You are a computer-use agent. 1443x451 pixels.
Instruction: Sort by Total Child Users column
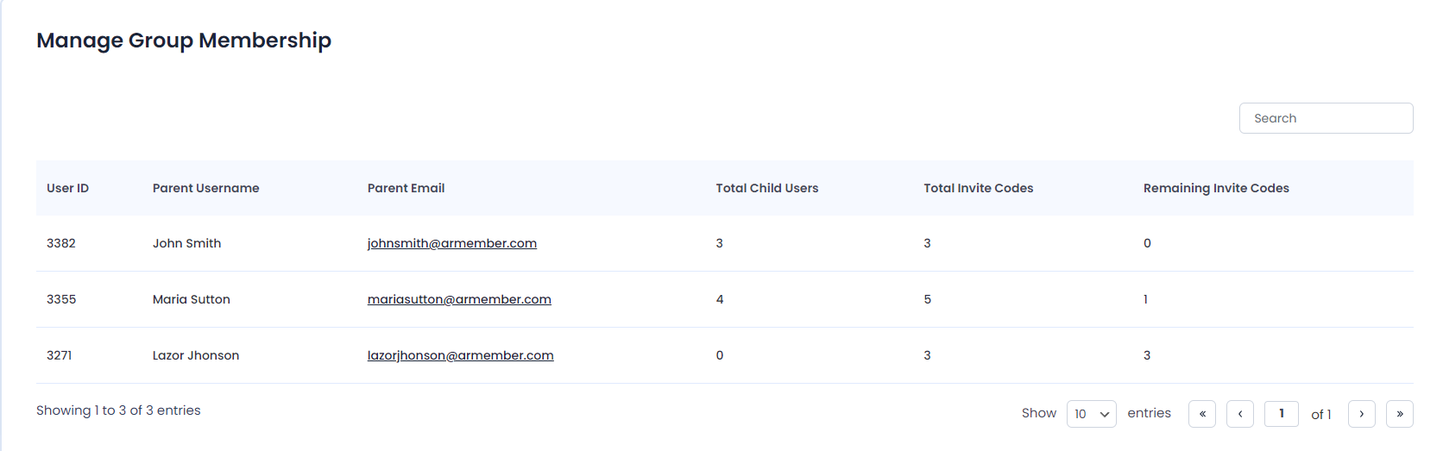point(767,188)
